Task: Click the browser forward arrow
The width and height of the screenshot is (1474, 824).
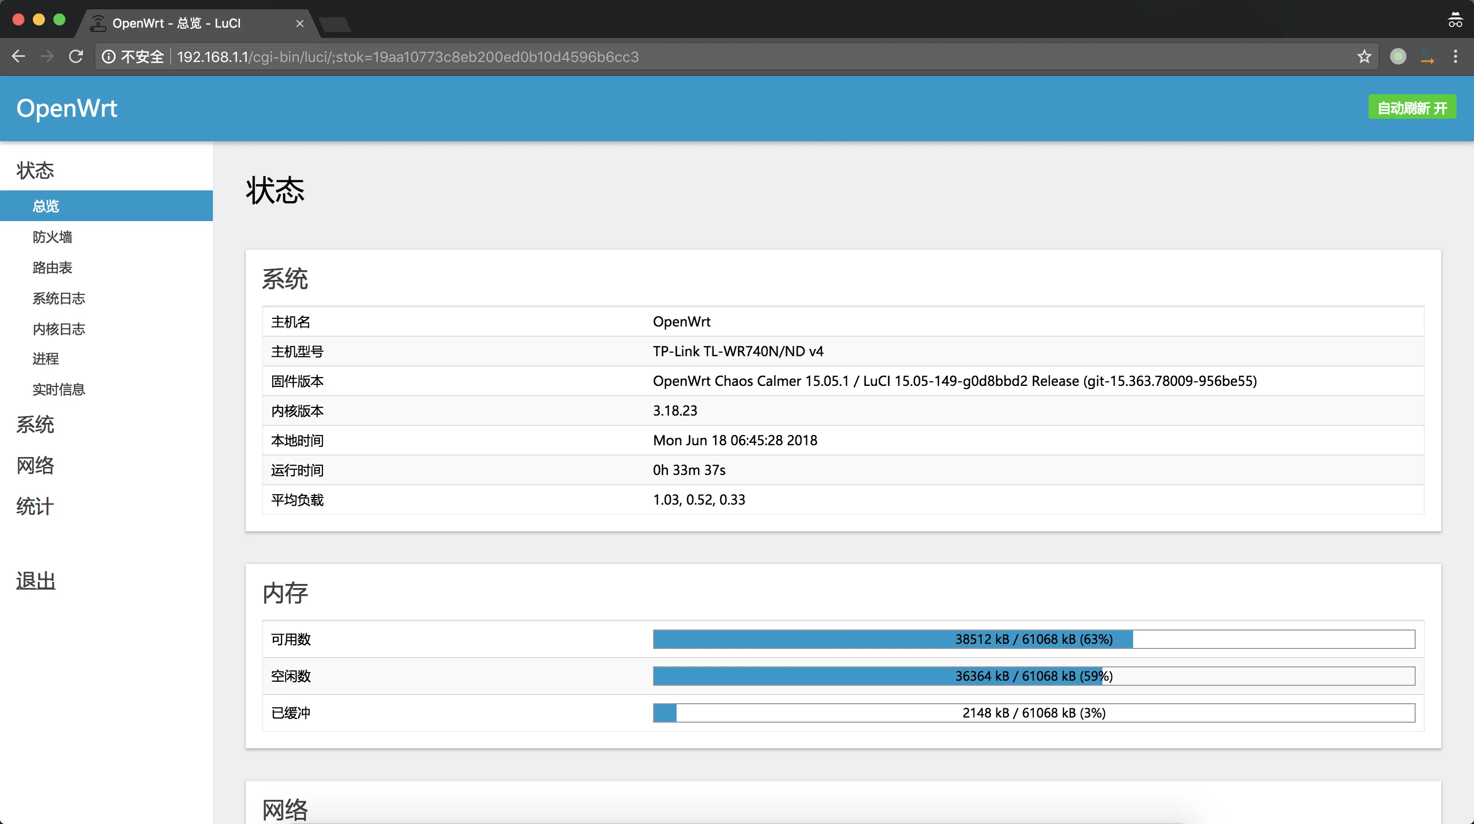Action: click(x=47, y=56)
